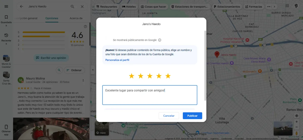Open the Ordenar sort dropdown
303x140 pixels.
coord(74,70)
